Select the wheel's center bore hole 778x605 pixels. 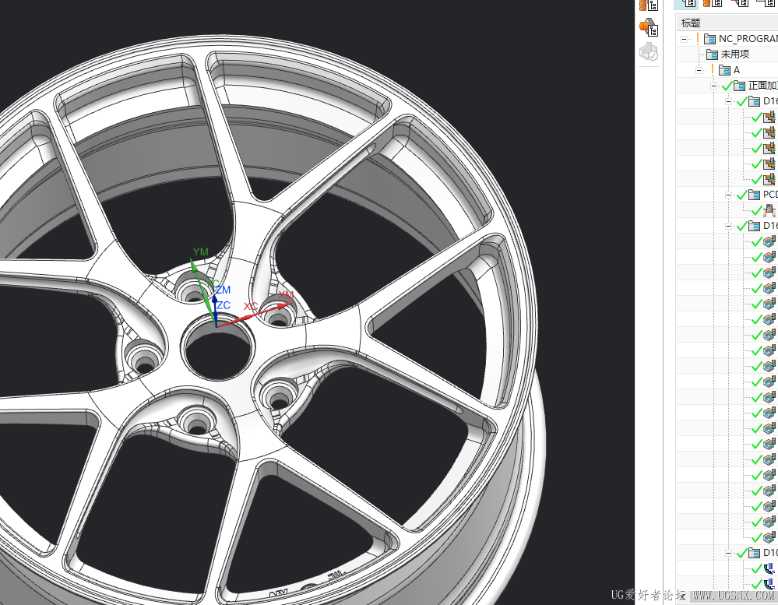click(217, 346)
